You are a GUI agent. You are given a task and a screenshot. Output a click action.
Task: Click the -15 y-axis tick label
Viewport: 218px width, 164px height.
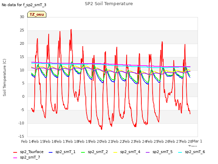21,136
